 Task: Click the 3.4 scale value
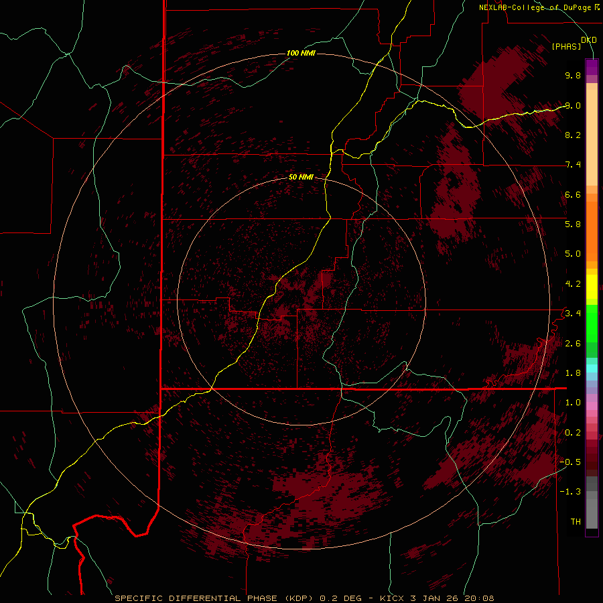573,313
